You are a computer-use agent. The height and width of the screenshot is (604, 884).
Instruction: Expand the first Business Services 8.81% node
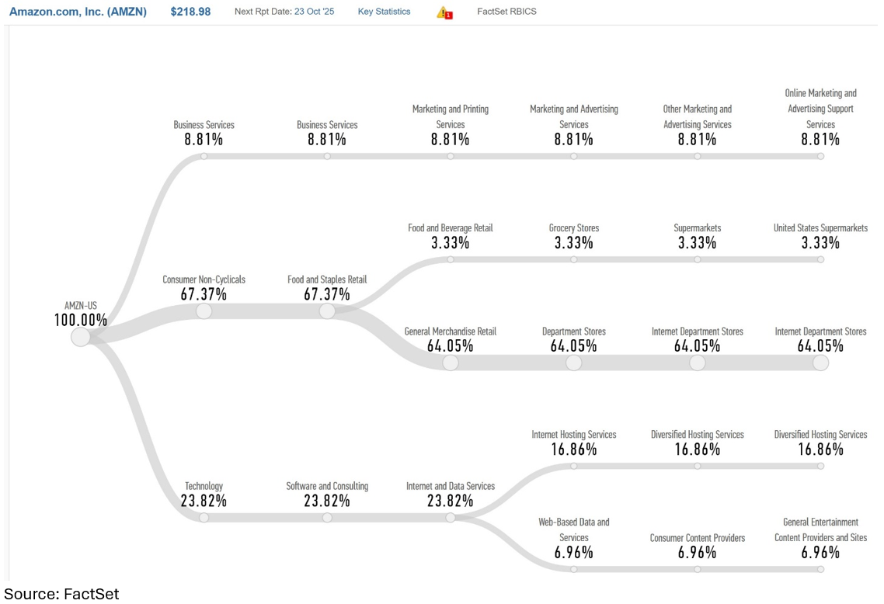point(204,156)
